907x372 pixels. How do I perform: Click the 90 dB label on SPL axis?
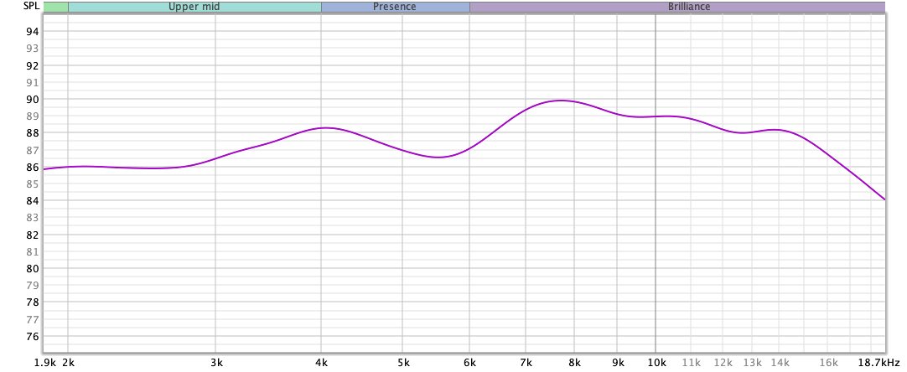pyautogui.click(x=32, y=100)
